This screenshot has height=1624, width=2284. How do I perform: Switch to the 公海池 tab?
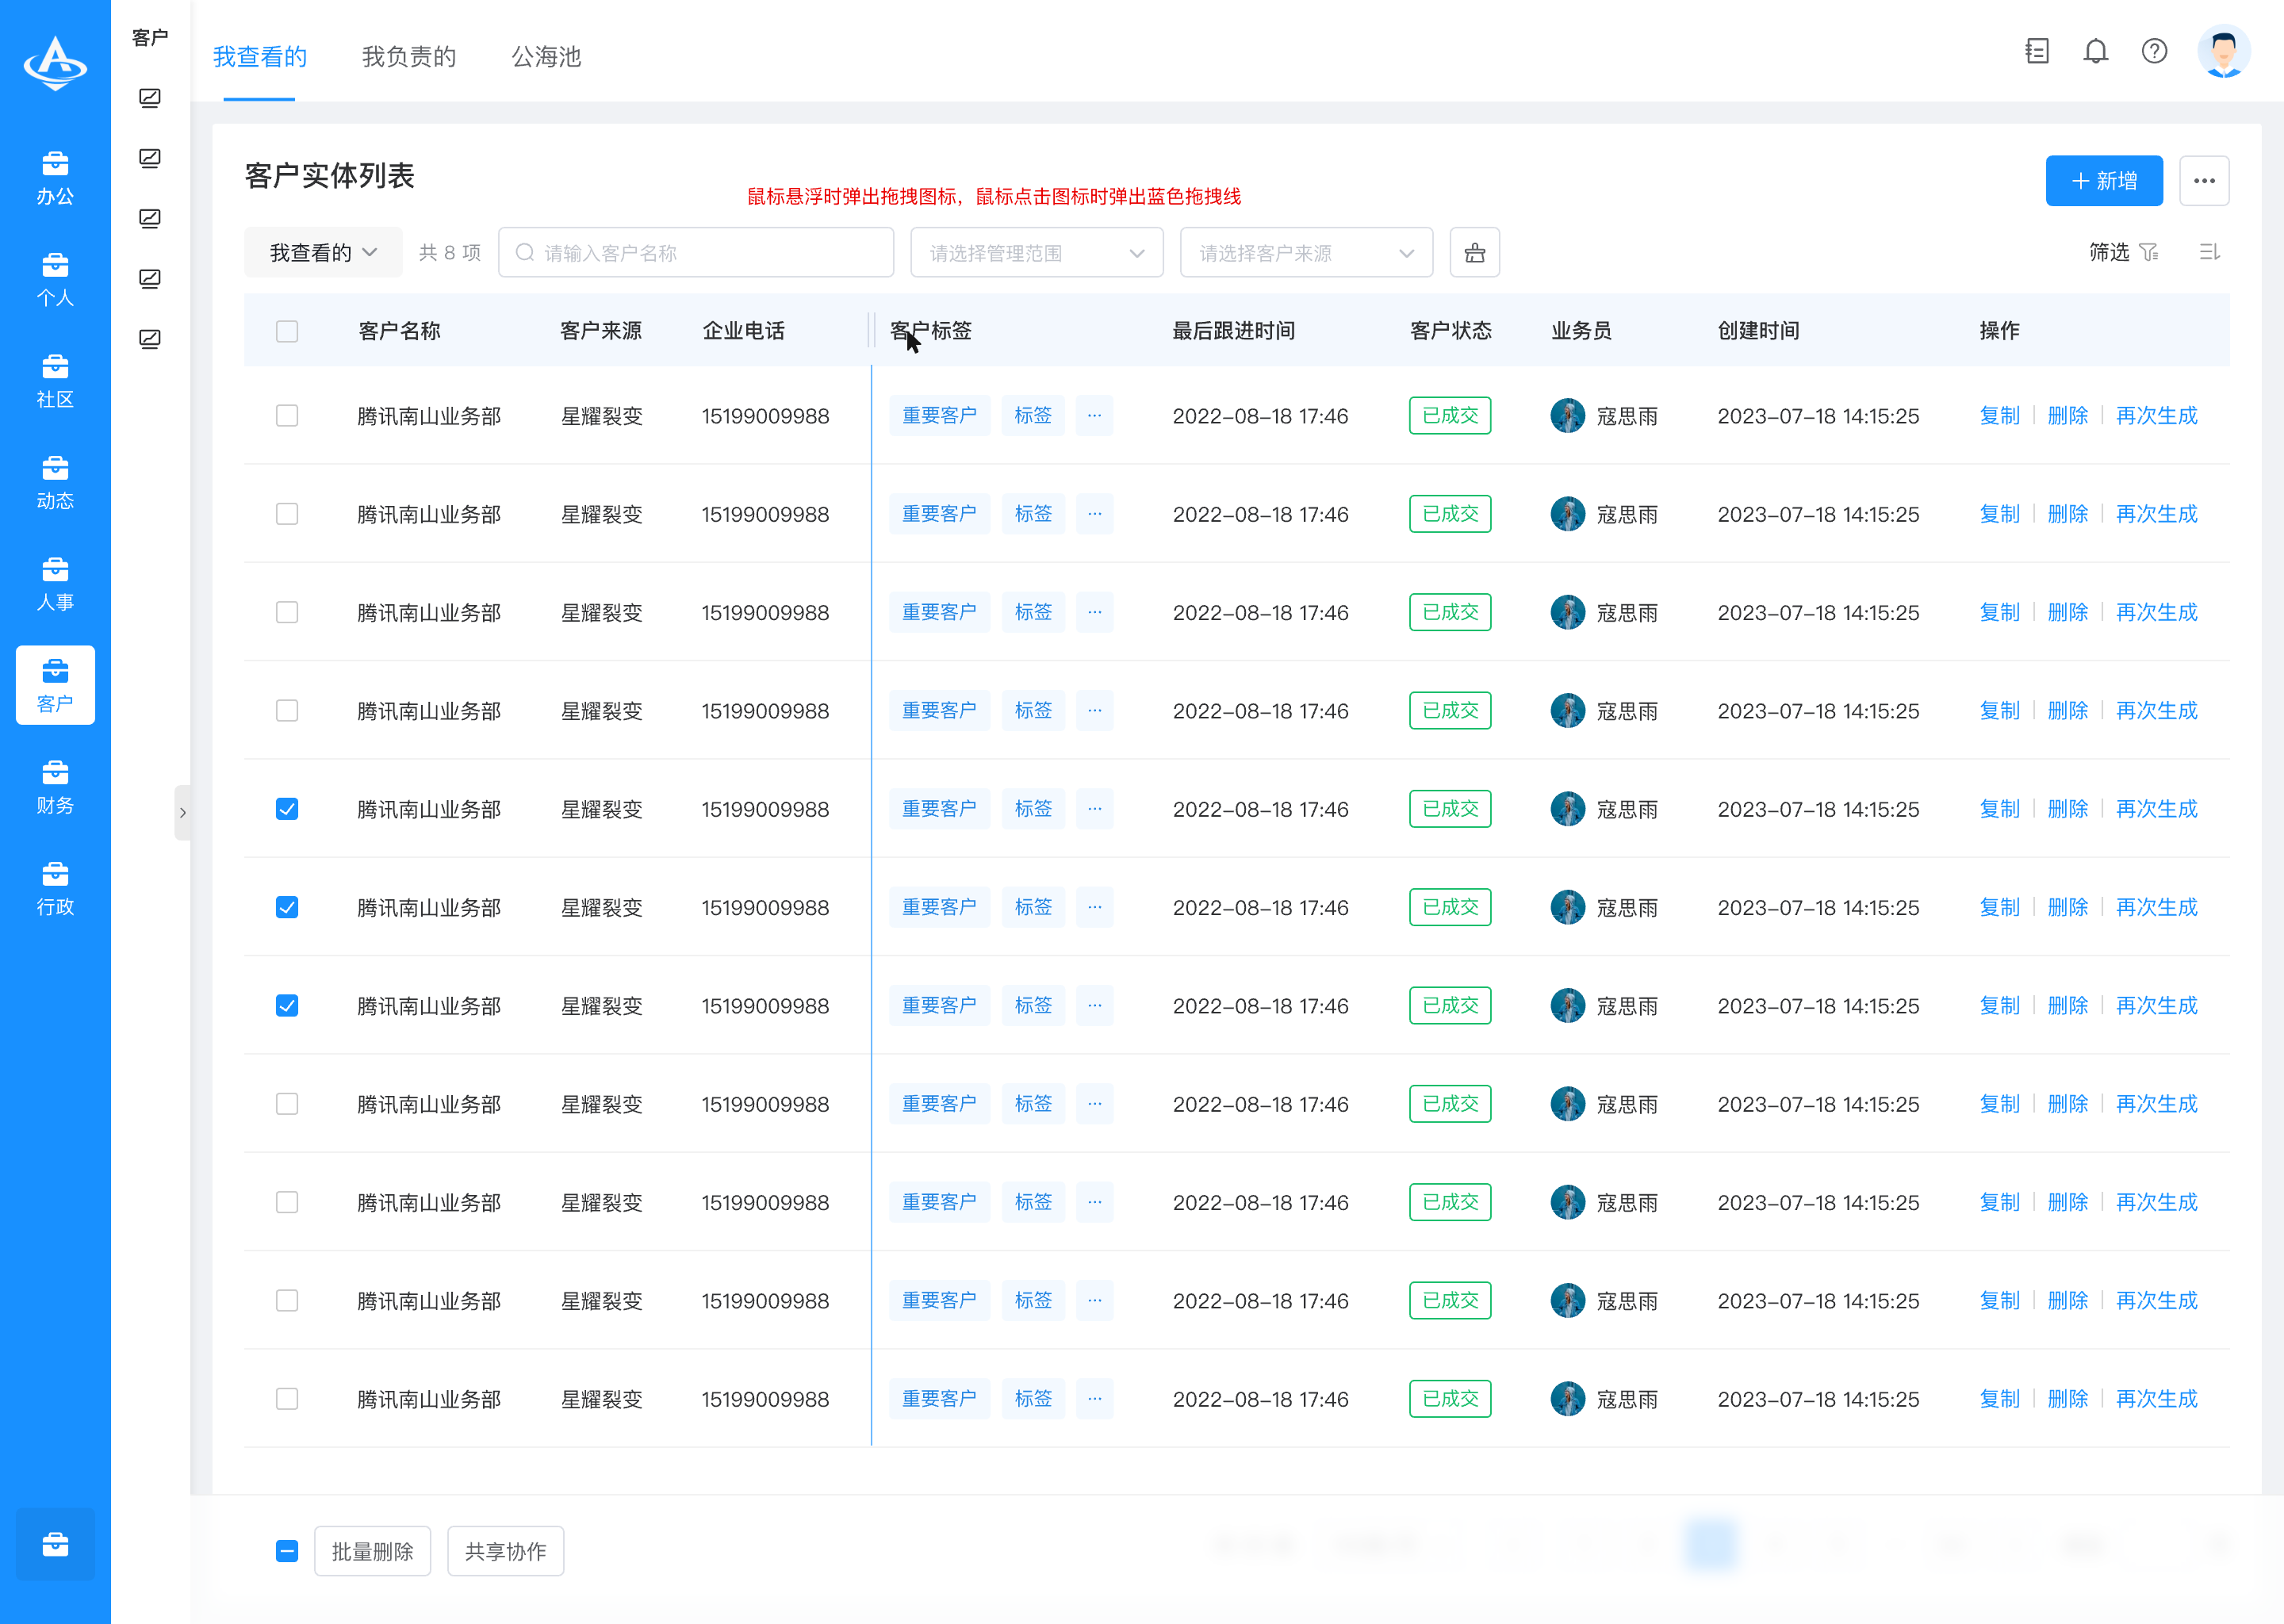pos(546,57)
